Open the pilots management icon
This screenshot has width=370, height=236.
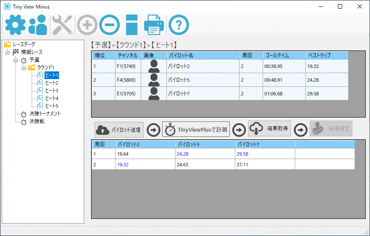pyautogui.click(x=38, y=25)
